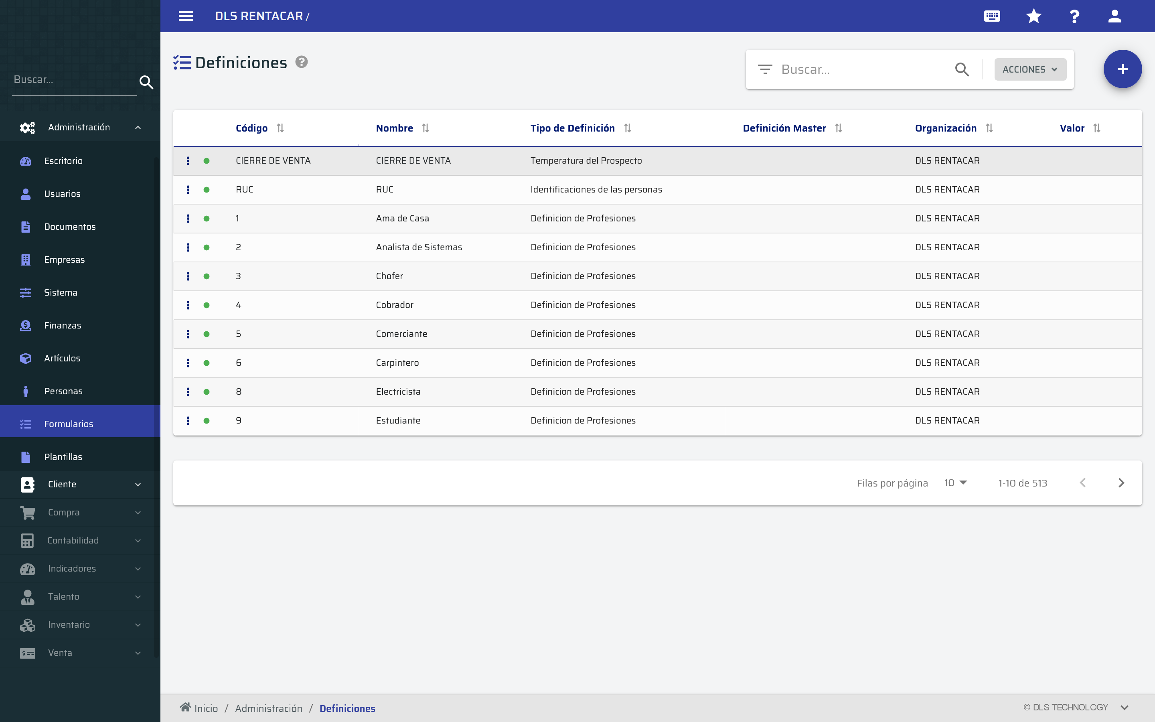The height and width of the screenshot is (722, 1155).
Task: Go to next page of results
Action: tap(1121, 483)
